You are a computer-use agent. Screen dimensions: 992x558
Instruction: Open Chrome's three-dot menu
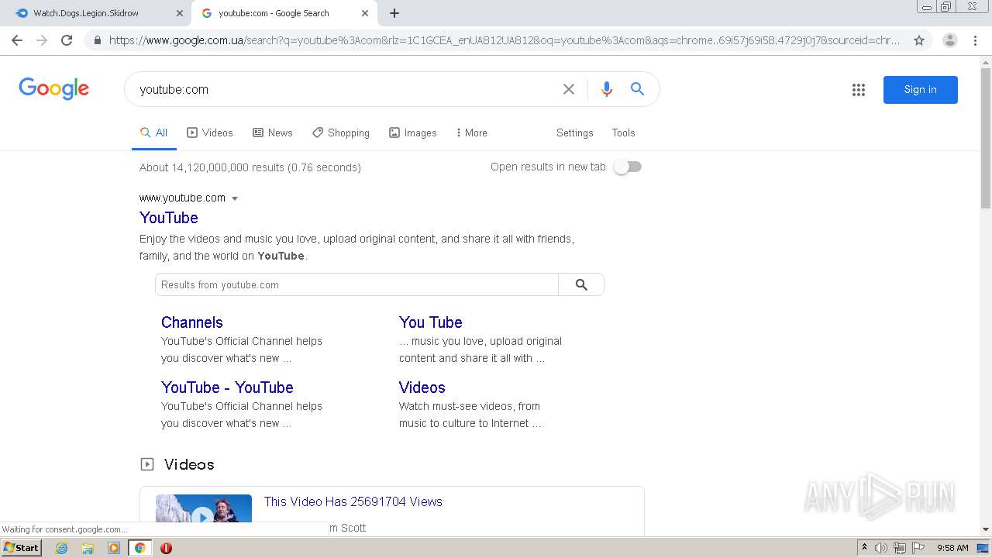[975, 40]
